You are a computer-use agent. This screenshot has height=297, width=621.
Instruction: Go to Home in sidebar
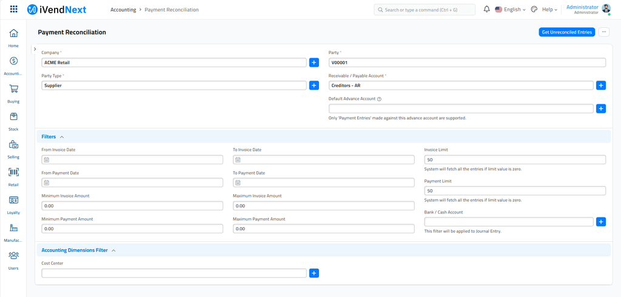click(x=13, y=38)
